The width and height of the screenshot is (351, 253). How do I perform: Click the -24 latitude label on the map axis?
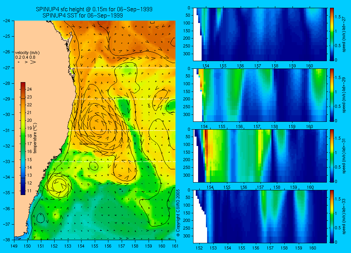(x=7, y=21)
